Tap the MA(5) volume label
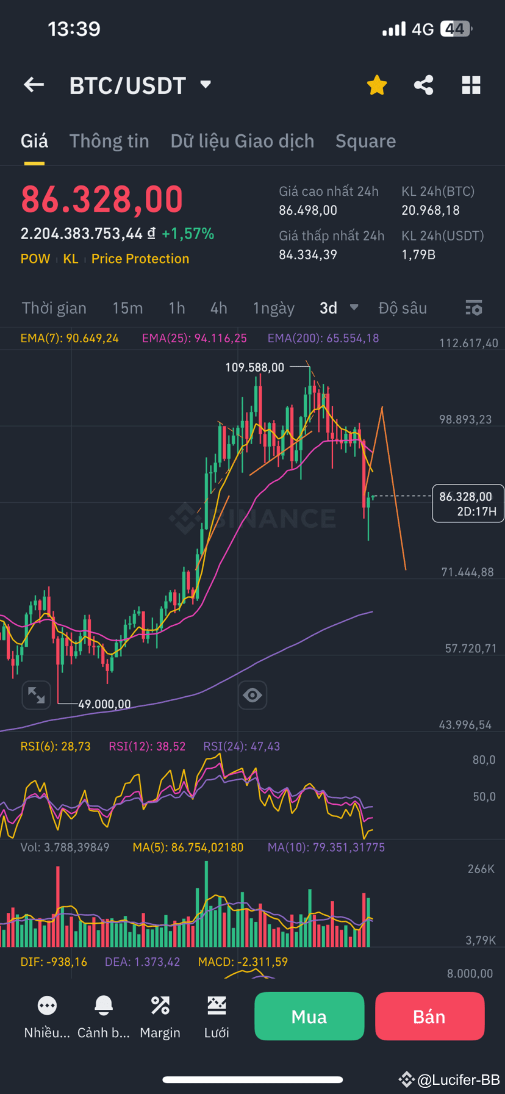The width and height of the screenshot is (505, 1094). [x=188, y=847]
